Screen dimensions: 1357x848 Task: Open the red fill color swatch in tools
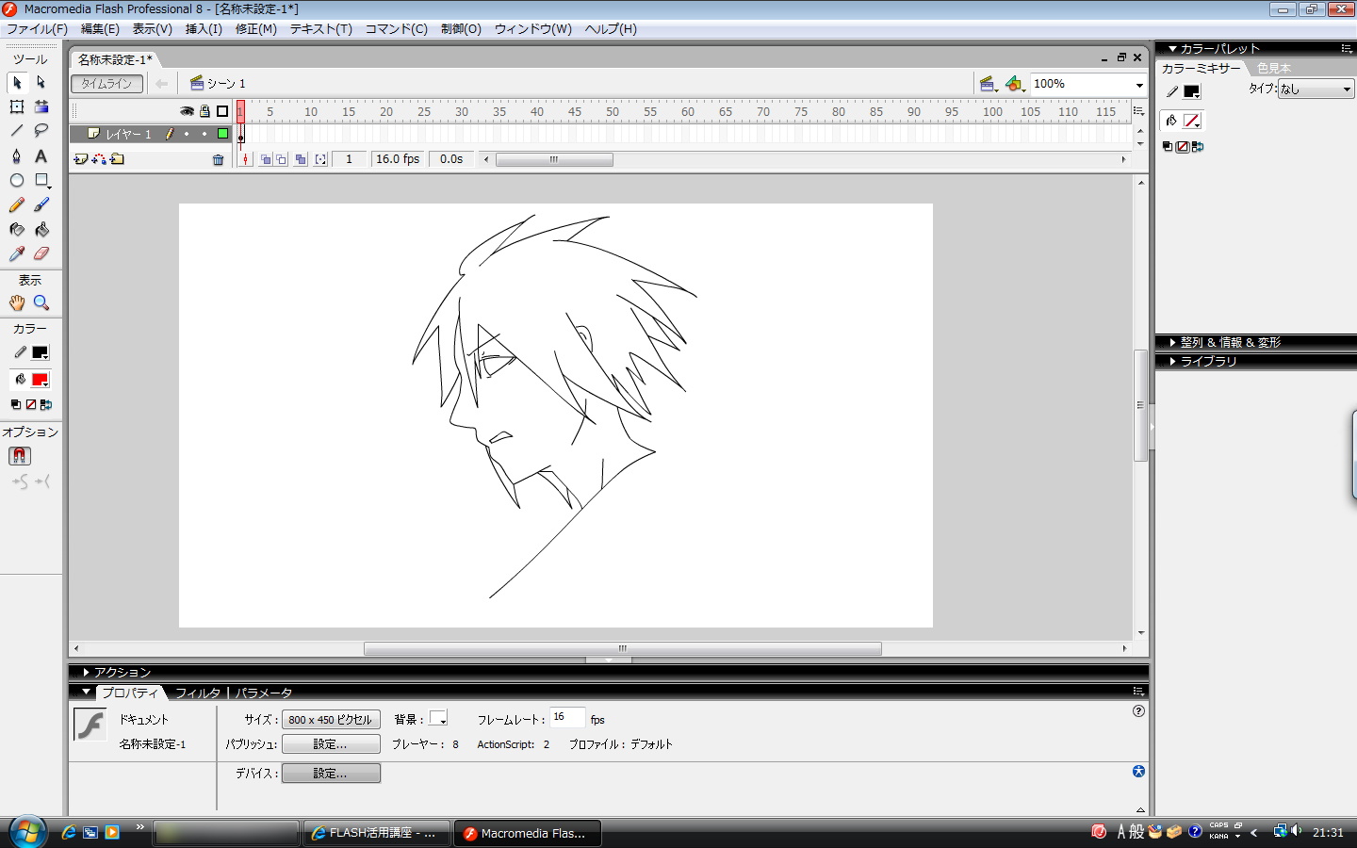tap(40, 380)
